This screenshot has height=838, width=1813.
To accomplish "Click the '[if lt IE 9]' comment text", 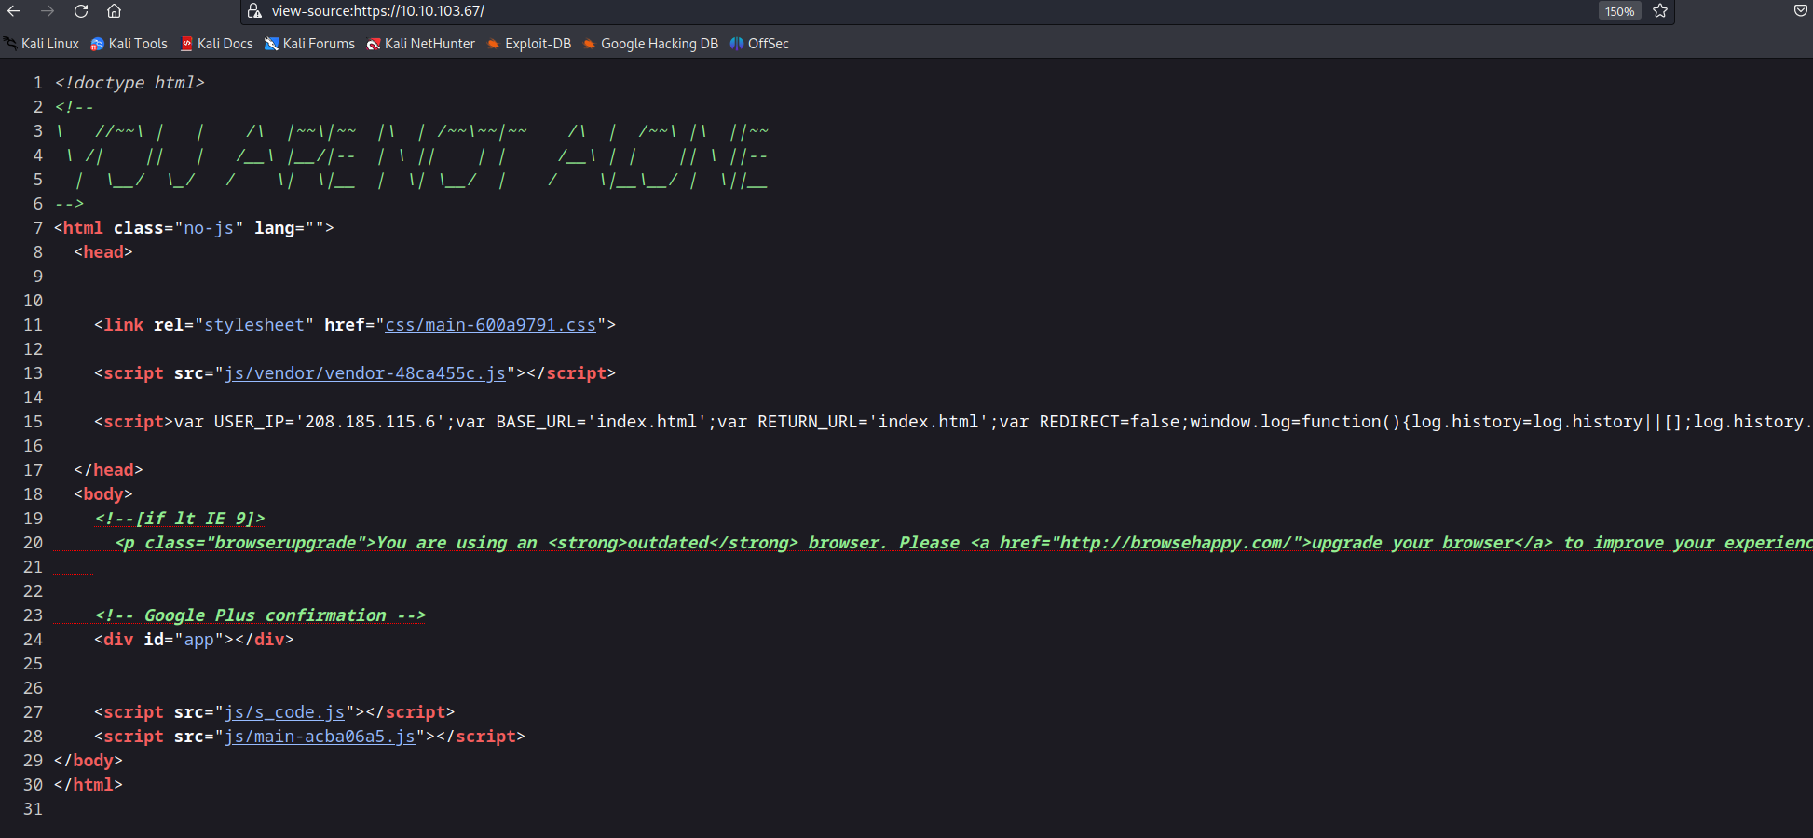I will pos(180,519).
